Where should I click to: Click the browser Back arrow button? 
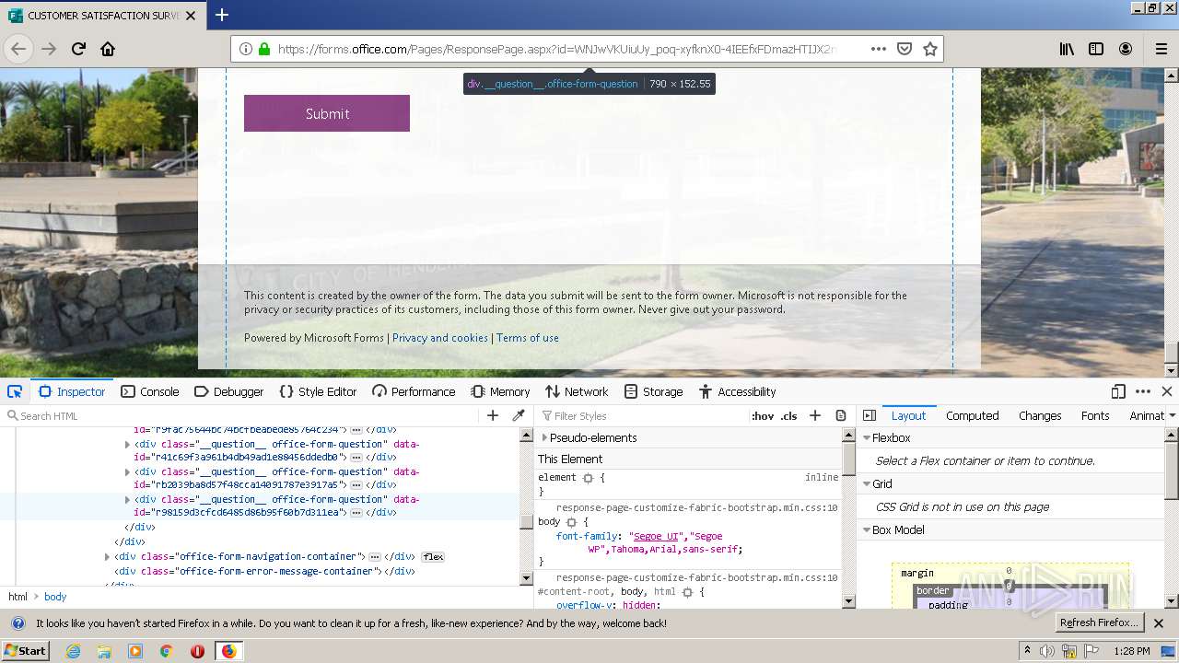18,49
